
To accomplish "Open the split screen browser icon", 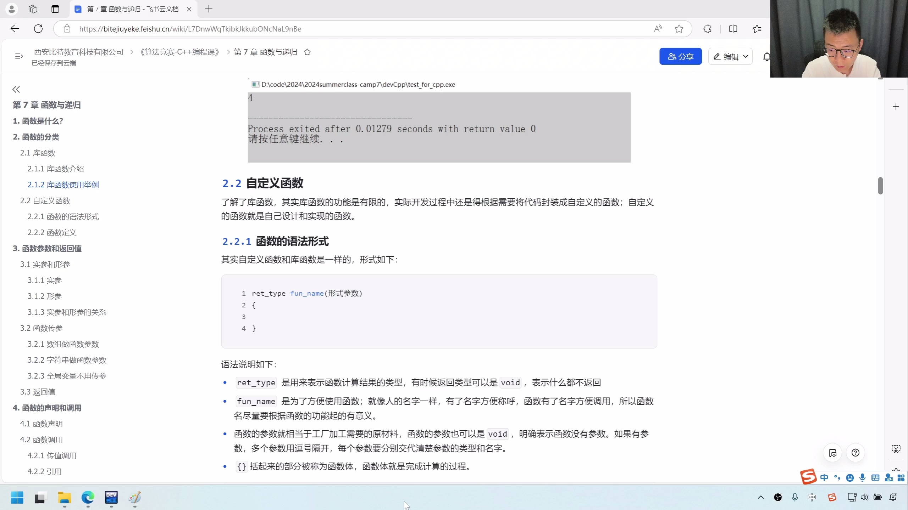I will coord(733,29).
